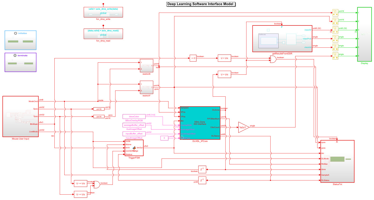Click the trigger port icon atop getResultsFromDDR
The image size is (374, 200).
click(282, 26)
